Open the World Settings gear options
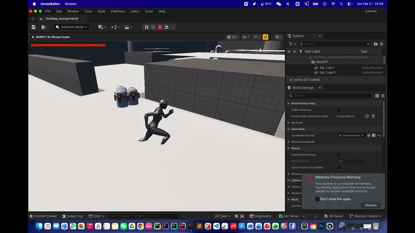 pos(383,96)
